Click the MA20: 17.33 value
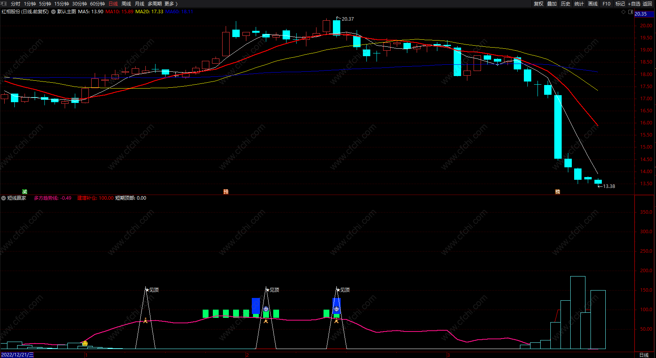Screen dimensions: 656x358 [x=149, y=12]
